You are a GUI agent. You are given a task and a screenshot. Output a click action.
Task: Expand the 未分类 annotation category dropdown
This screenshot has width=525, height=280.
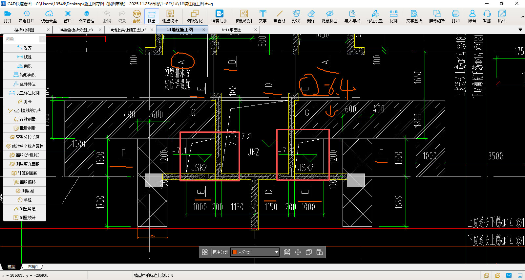[277, 252]
